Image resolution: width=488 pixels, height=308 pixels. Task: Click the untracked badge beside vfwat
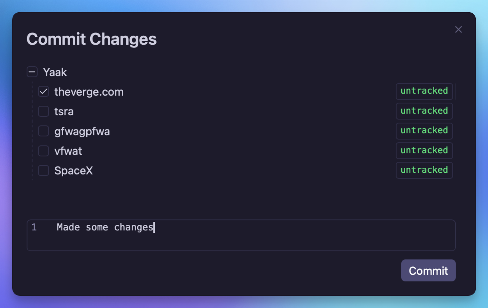click(424, 150)
